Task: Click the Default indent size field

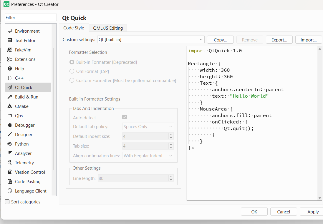Action: pyautogui.click(x=145, y=136)
